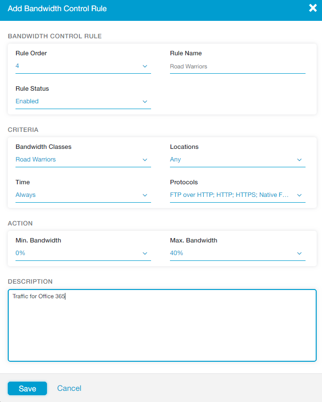Open the Time dropdown showing Always
Image resolution: width=322 pixels, height=402 pixels.
(77, 195)
